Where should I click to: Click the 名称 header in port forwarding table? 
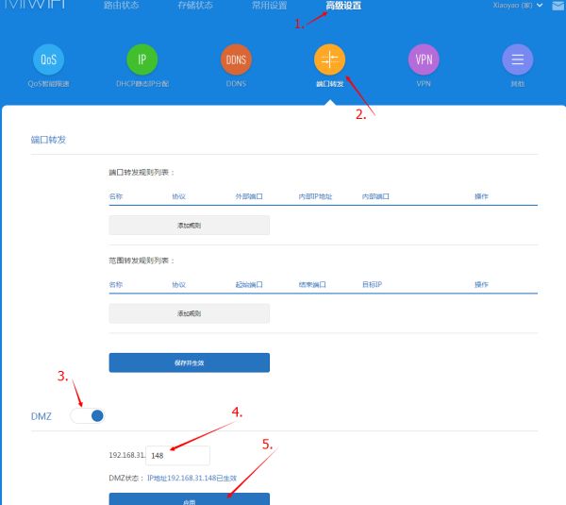coord(116,196)
